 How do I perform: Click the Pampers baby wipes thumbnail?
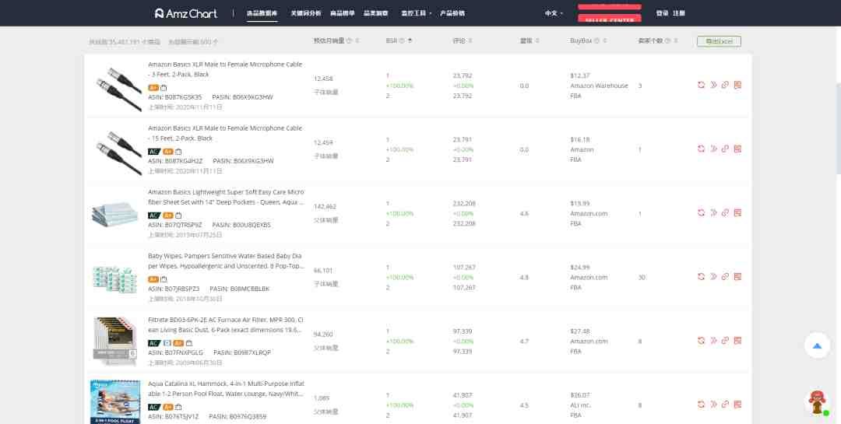click(115, 279)
